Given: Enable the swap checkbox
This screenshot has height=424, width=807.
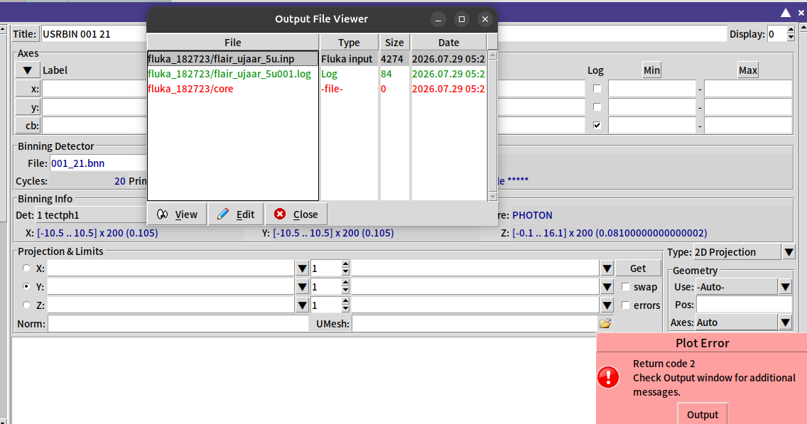Looking at the screenshot, I should (x=625, y=287).
